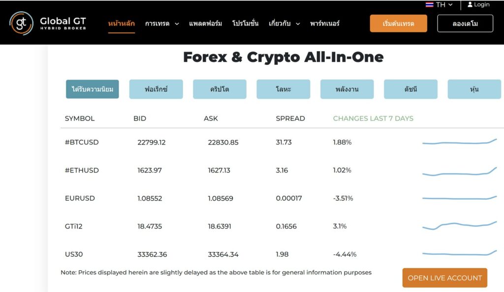The image size is (504, 292).
Task: Switch to the คริปโต tab
Action: pyautogui.click(x=220, y=89)
